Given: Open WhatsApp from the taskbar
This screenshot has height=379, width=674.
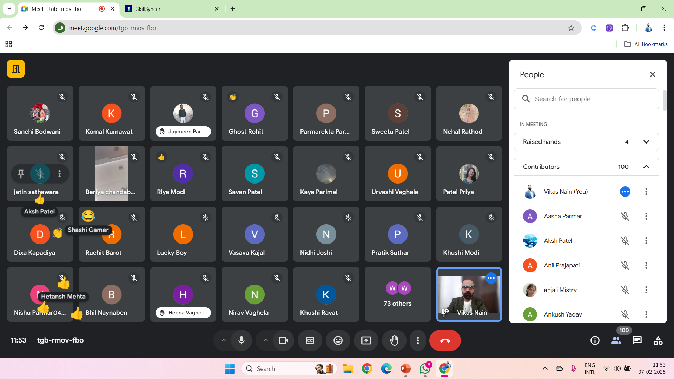Looking at the screenshot, I should click(x=425, y=368).
